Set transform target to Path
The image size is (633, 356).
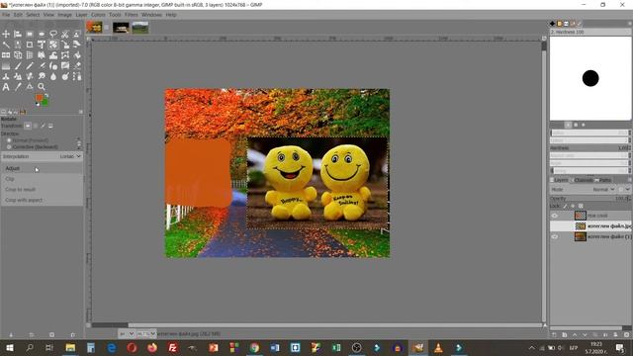(43, 126)
